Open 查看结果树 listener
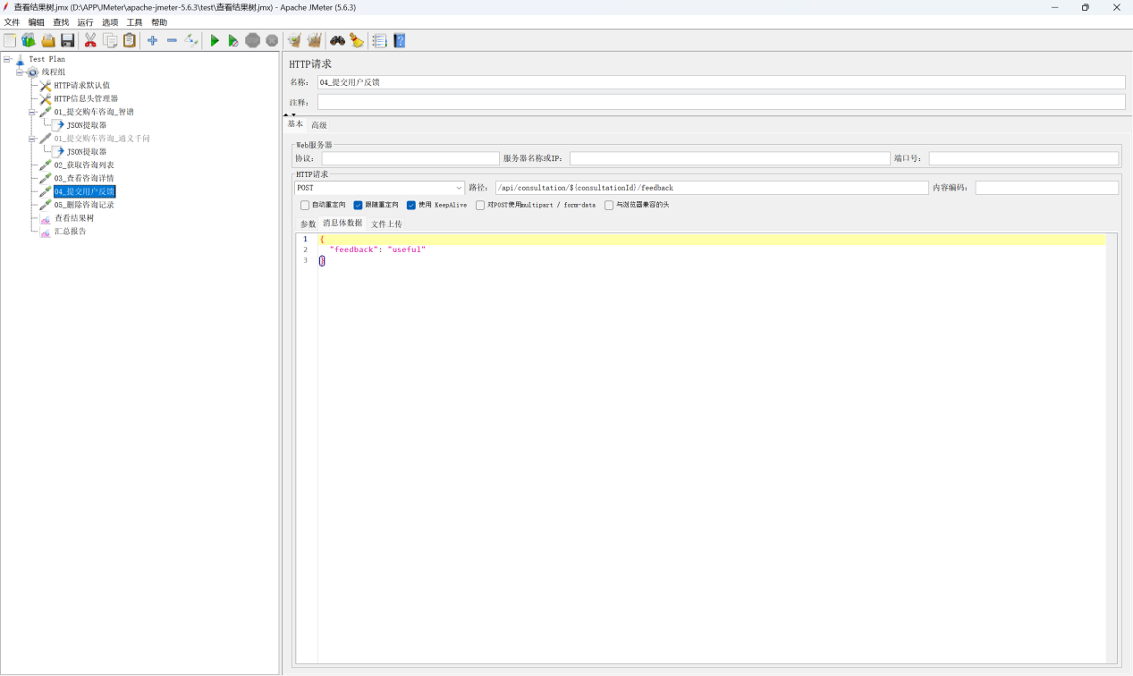This screenshot has height=676, width=1133. (x=73, y=217)
